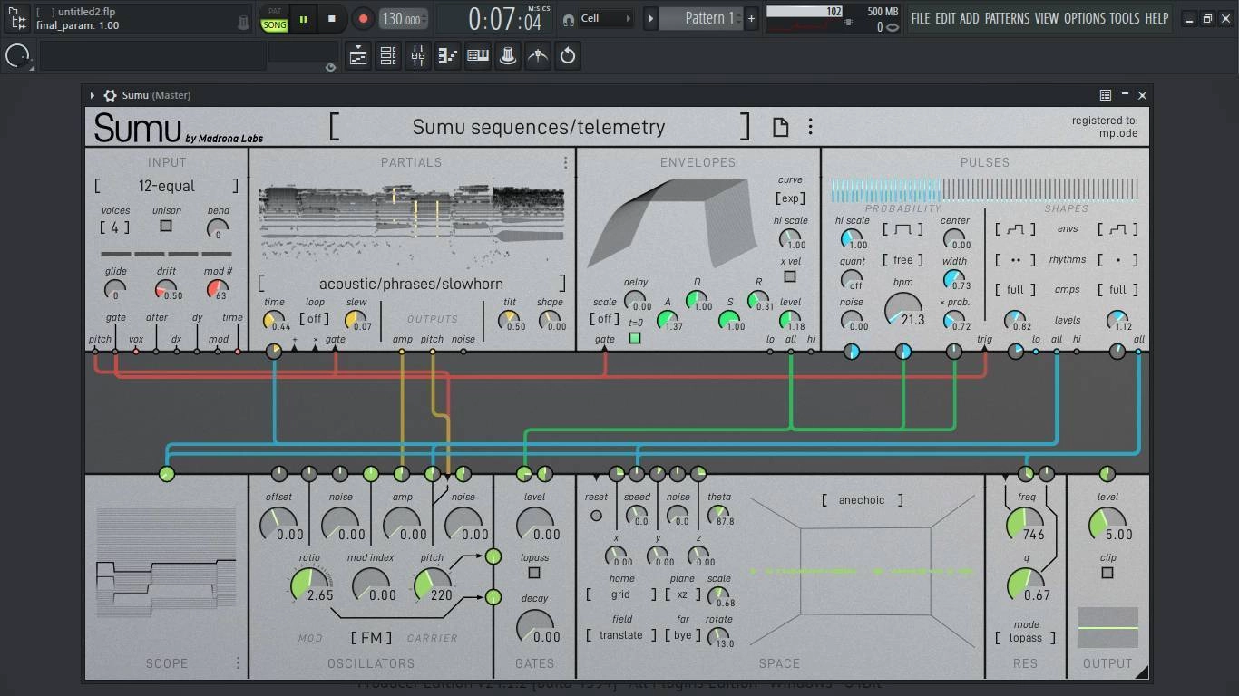Image resolution: width=1239 pixels, height=696 pixels.
Task: Switch the PAT/SONG mode toggle
Action: 274,19
